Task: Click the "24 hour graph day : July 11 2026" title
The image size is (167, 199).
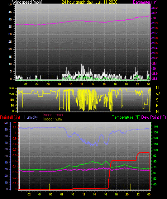Action: [90, 2]
